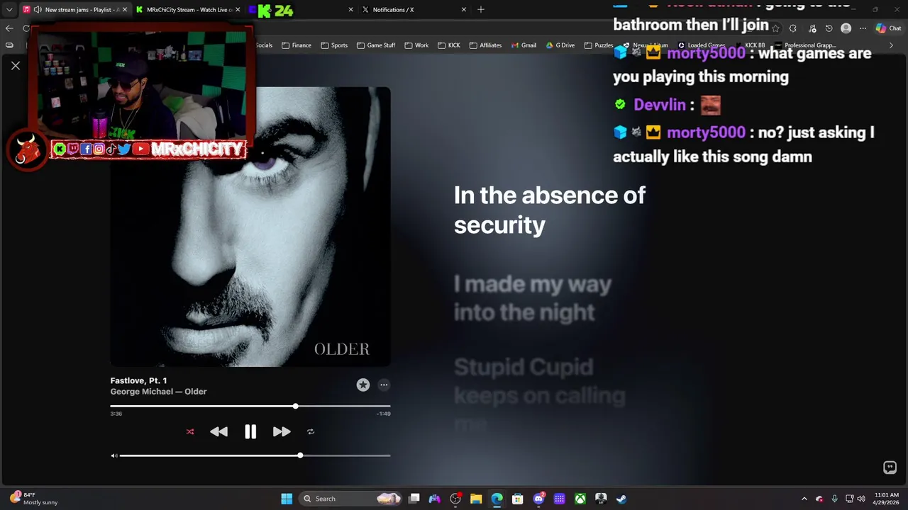
Task: Open the Gmail bookmark
Action: click(523, 45)
